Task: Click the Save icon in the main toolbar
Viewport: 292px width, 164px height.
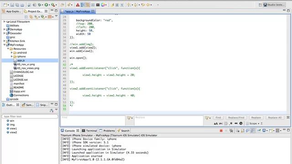Action: pos(12,5)
